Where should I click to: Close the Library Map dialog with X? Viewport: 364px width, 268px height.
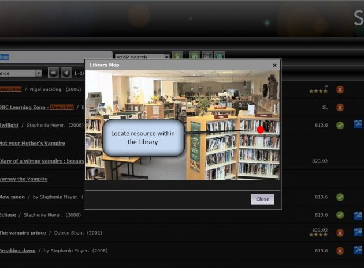pos(274,65)
